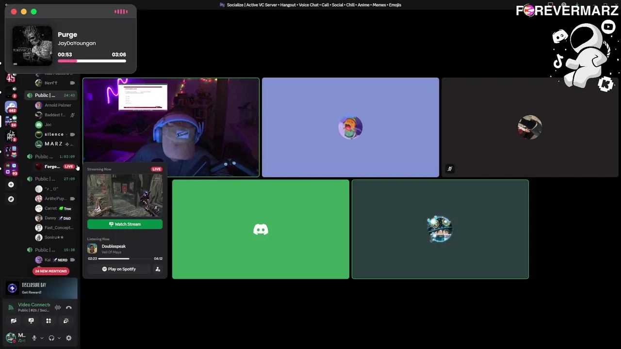Focus the dark teal participant tile
The width and height of the screenshot is (621, 349).
click(x=440, y=229)
